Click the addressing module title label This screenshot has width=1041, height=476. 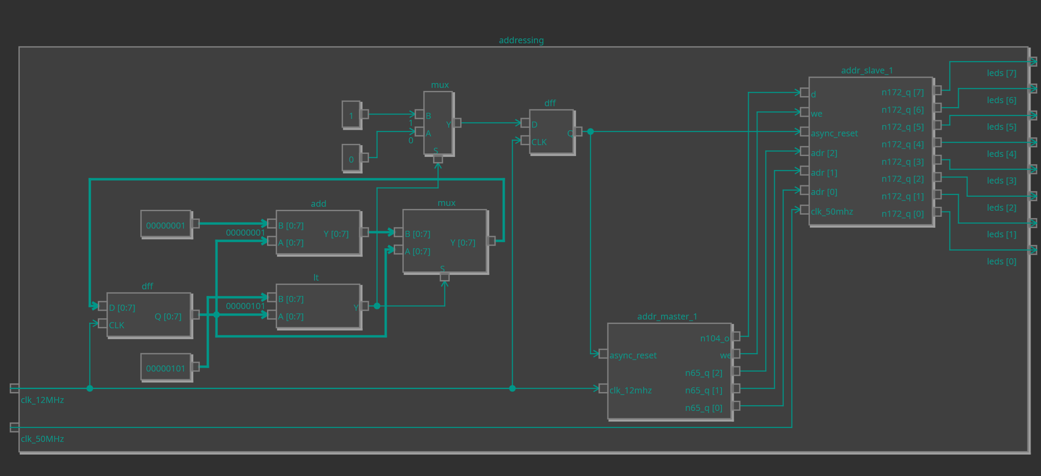coord(521,40)
